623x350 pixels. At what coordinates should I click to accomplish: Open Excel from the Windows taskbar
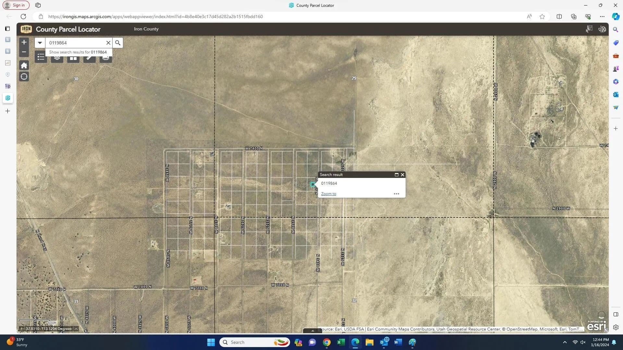[x=341, y=342]
